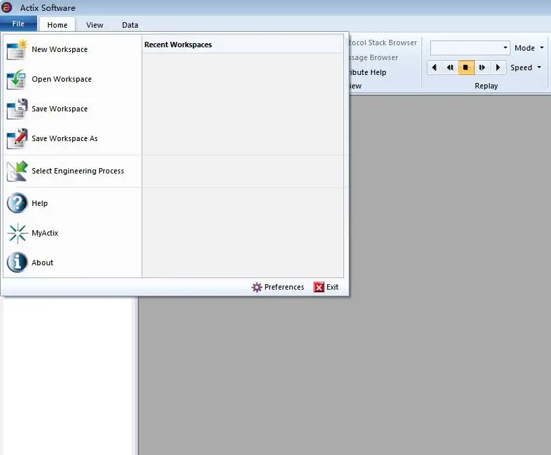Step replay backward one frame
551x455 pixels.
point(450,68)
